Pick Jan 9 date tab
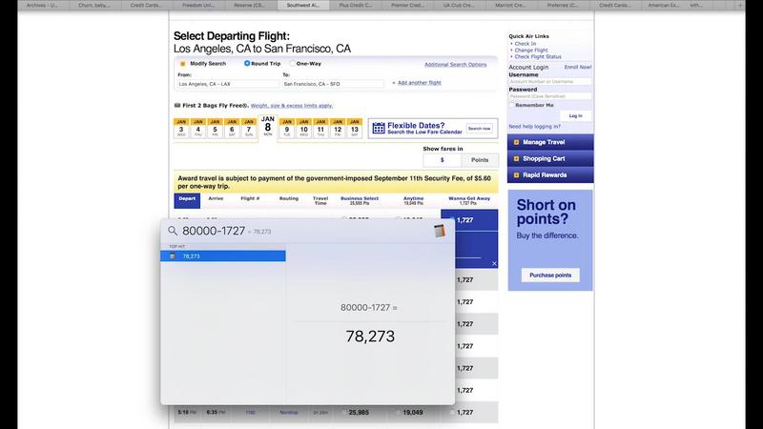 (287, 128)
